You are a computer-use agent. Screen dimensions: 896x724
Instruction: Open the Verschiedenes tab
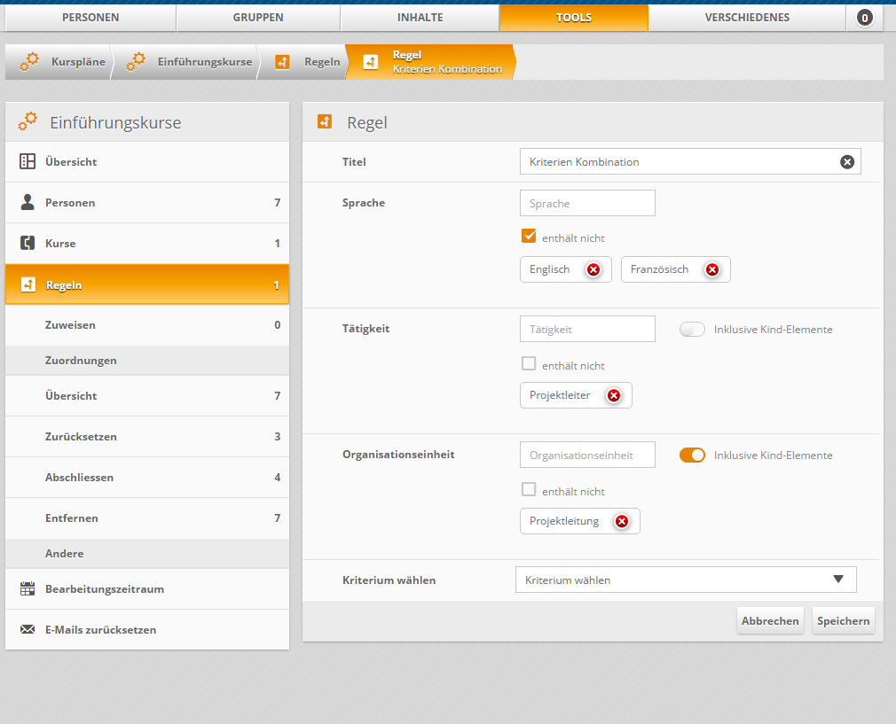[x=747, y=18]
